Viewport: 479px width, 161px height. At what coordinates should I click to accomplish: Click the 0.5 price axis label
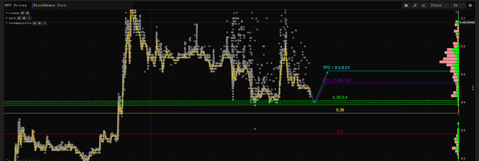click(463, 75)
